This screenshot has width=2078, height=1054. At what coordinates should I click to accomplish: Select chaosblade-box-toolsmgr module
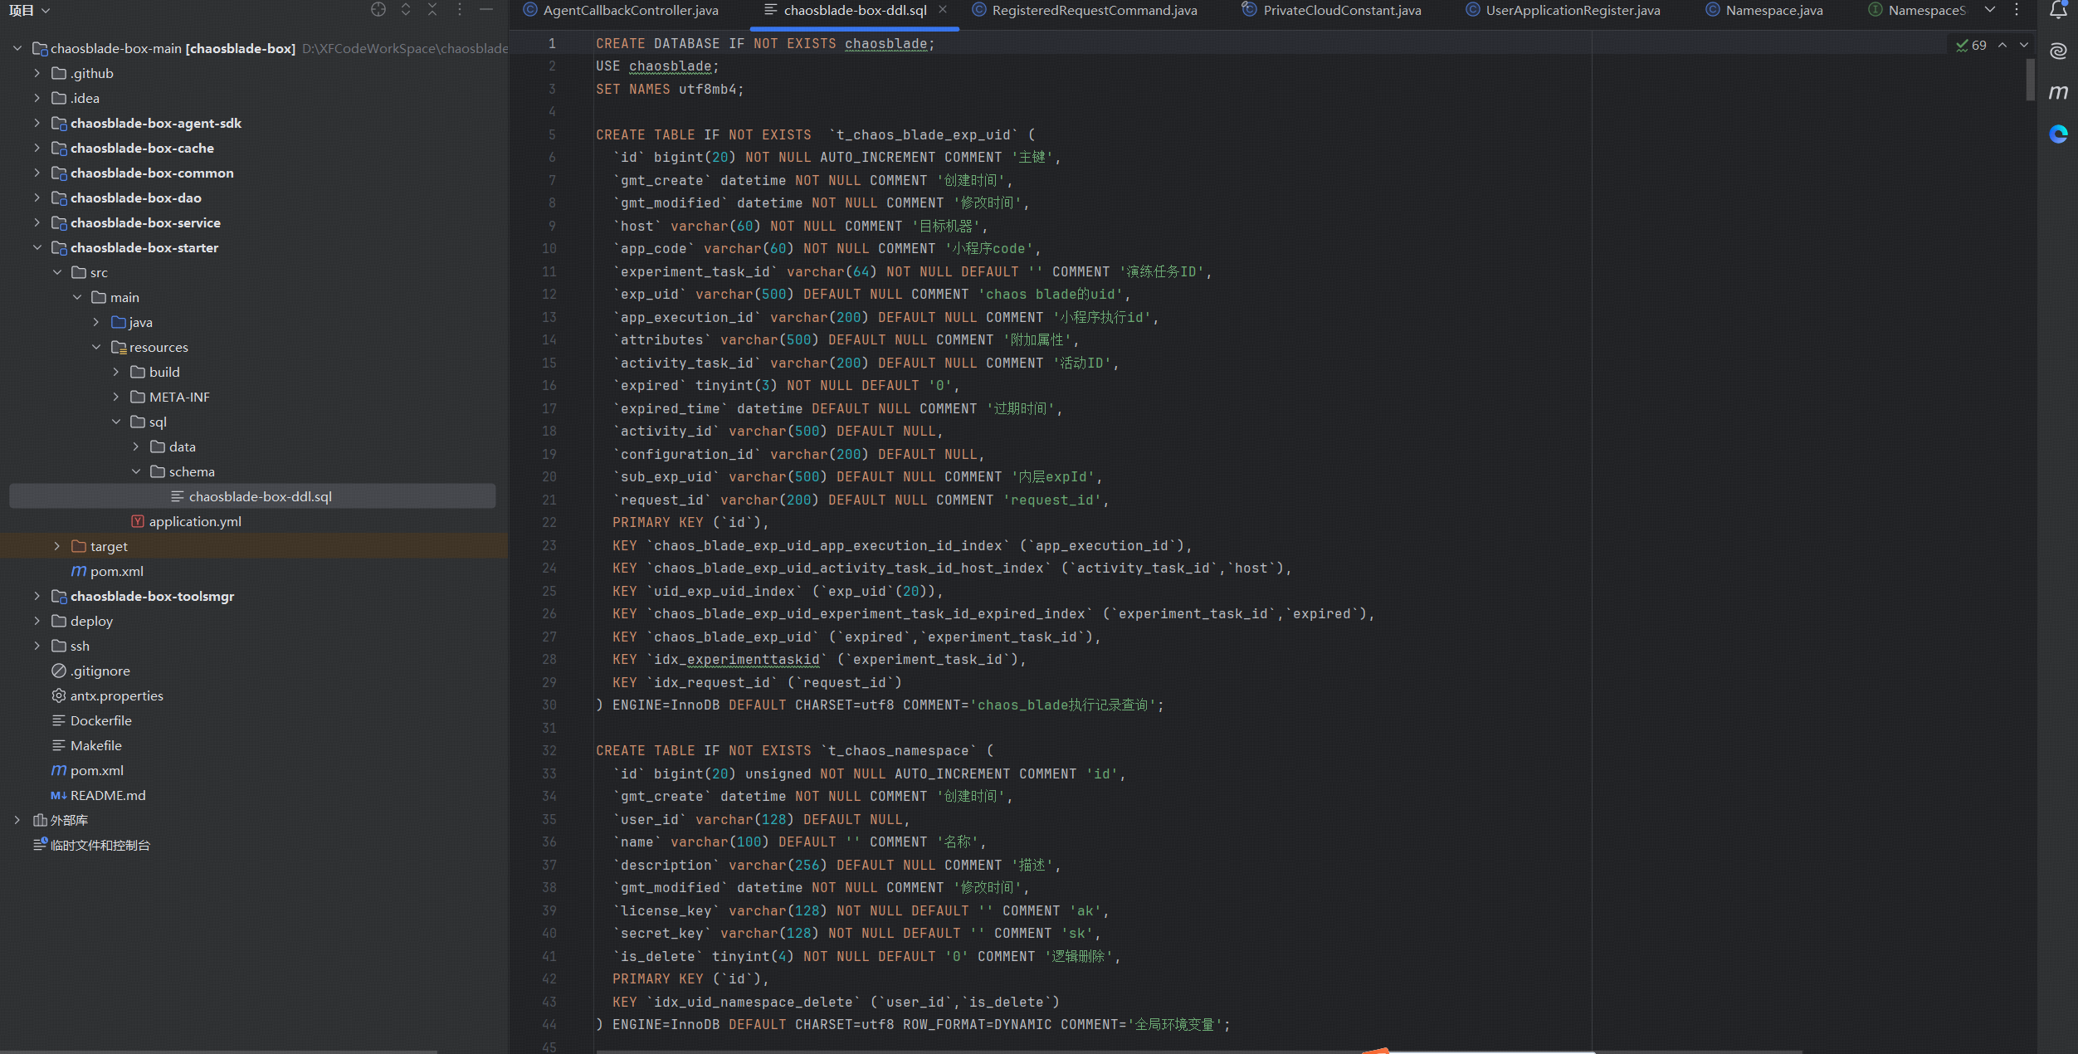(144, 596)
